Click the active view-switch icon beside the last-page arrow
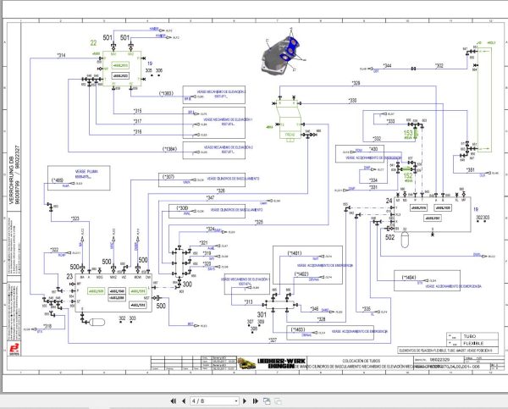The image size is (508, 409). (x=267, y=401)
